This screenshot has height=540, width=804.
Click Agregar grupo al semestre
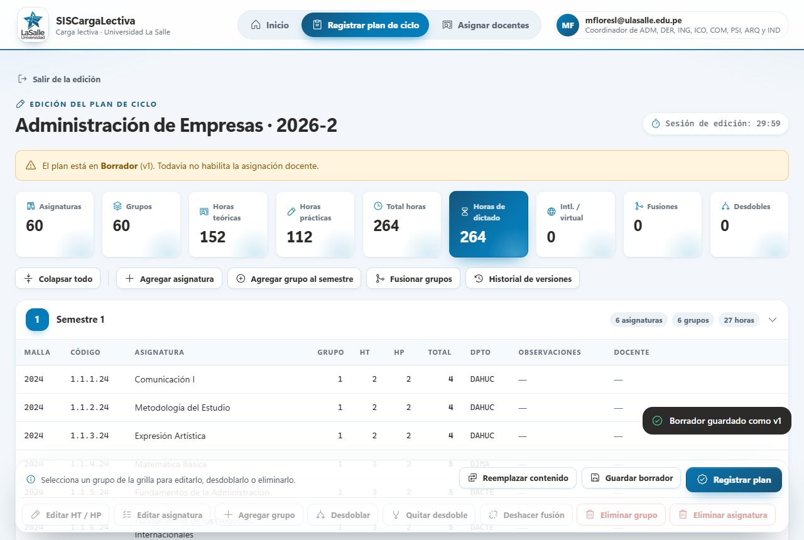coord(294,279)
